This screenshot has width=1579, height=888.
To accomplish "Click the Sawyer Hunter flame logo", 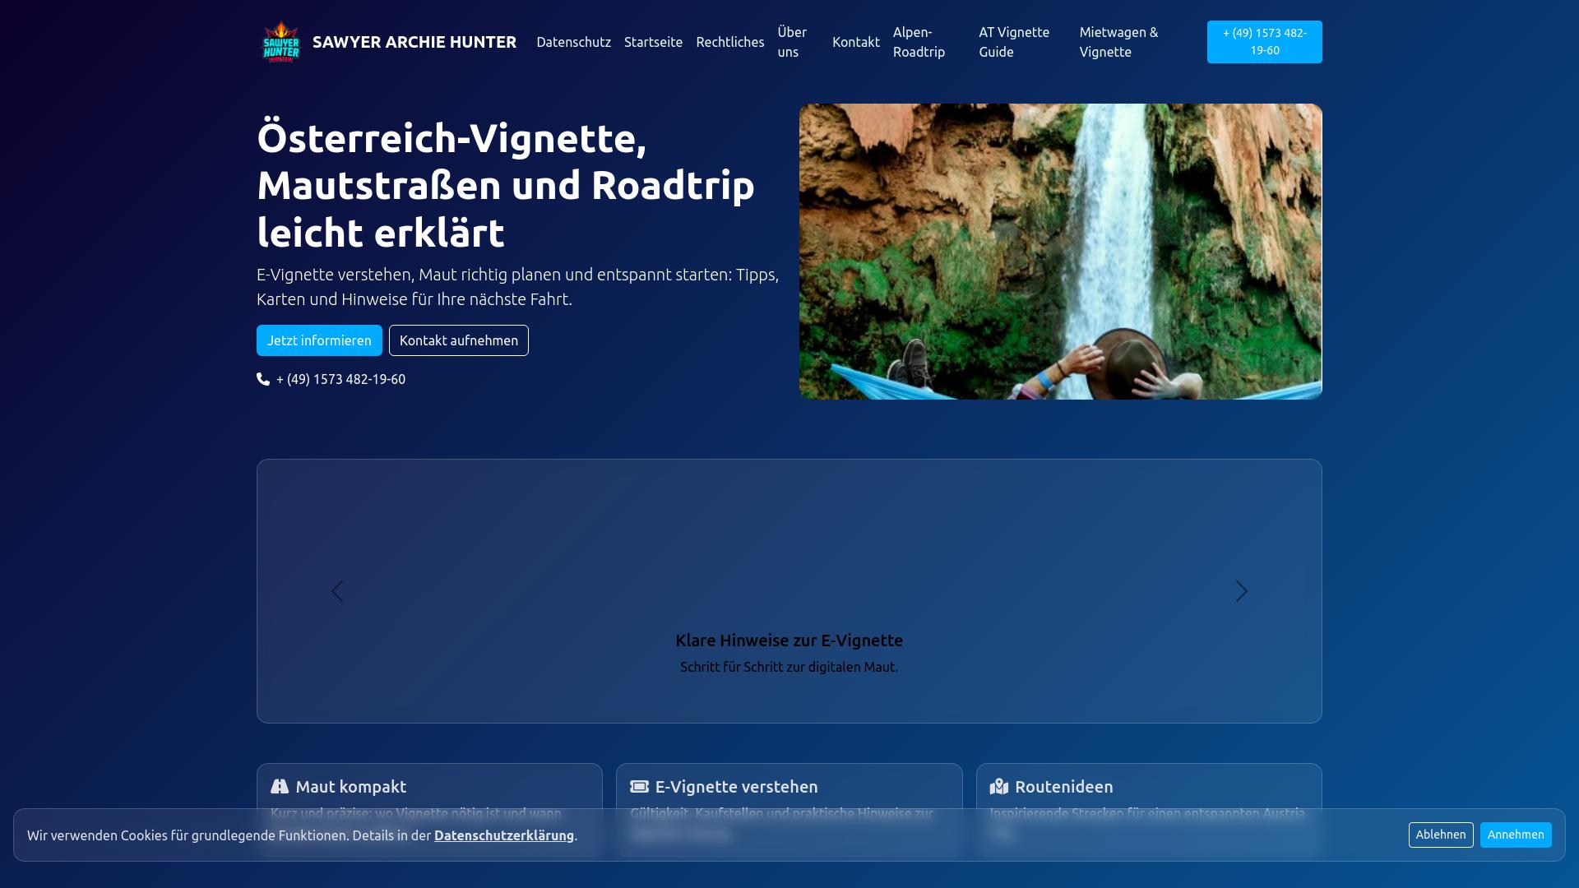I will (281, 41).
